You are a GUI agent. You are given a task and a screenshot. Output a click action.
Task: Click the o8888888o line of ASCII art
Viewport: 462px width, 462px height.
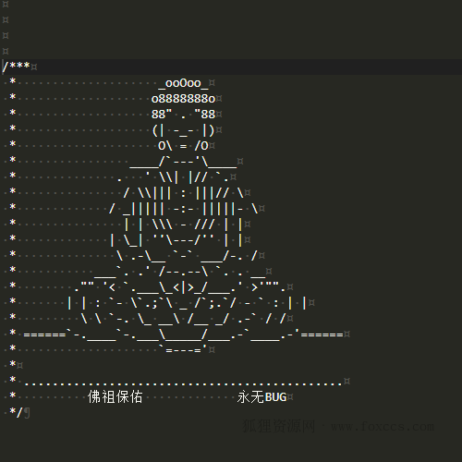point(183,99)
